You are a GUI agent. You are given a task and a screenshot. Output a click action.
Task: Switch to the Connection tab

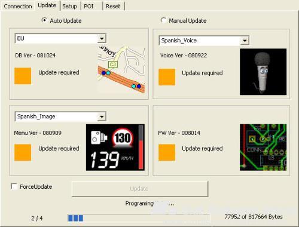18,6
